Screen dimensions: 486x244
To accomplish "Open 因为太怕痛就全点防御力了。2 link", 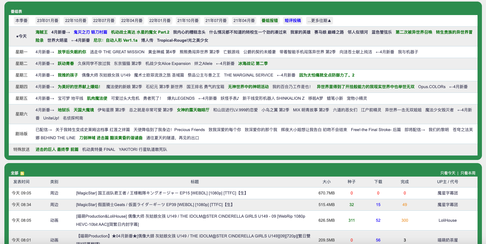I will 327,75.
